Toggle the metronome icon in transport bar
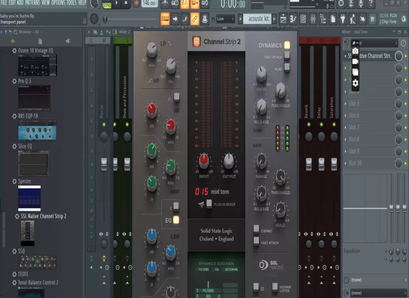409x298 pixels. tap(165, 3)
